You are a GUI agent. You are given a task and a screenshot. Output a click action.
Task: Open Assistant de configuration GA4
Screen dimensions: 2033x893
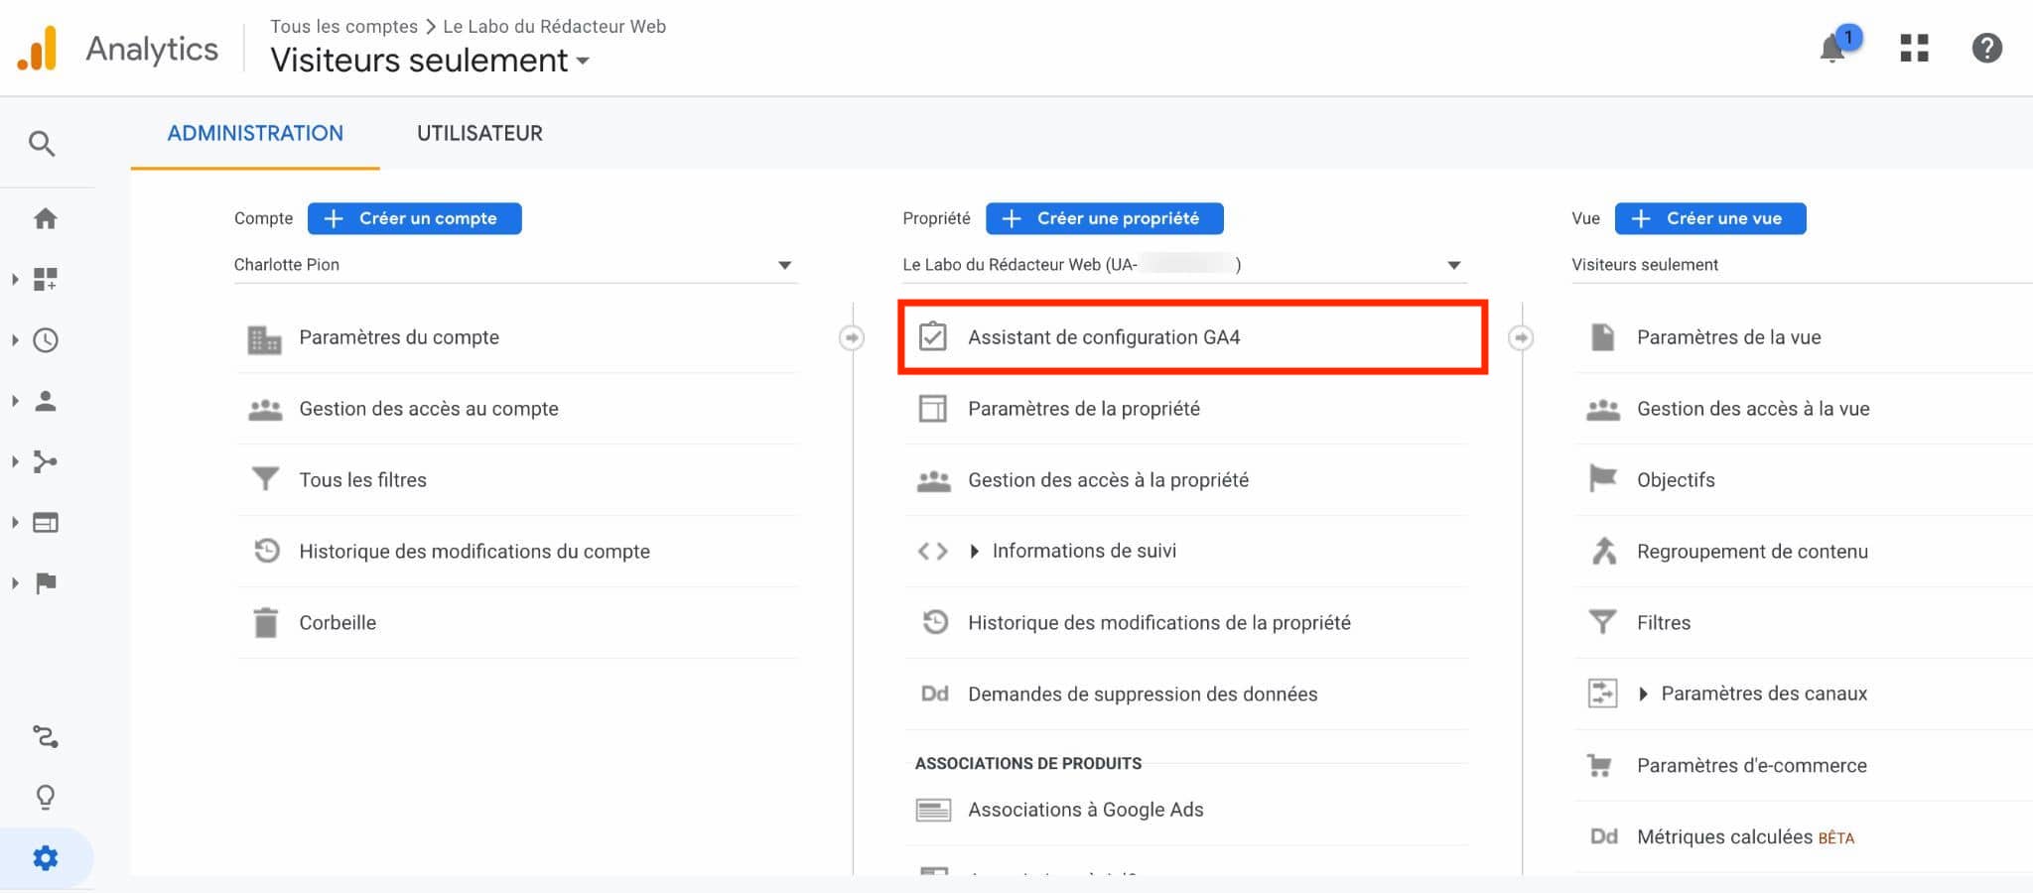pos(1191,337)
